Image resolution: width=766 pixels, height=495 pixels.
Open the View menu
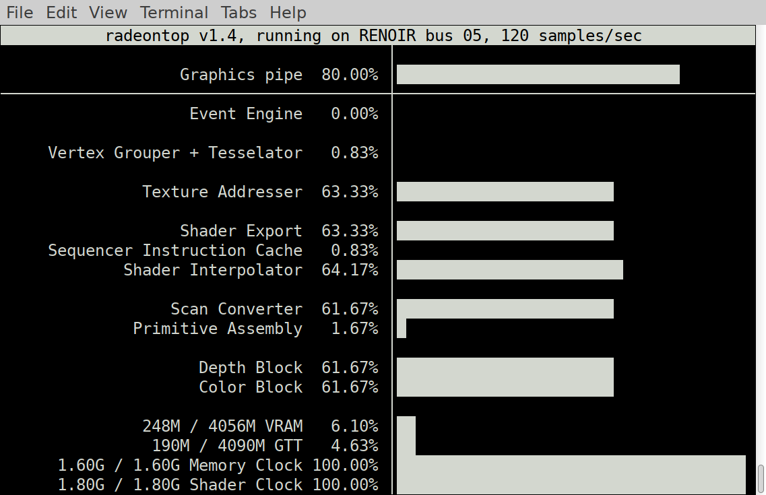pos(108,12)
